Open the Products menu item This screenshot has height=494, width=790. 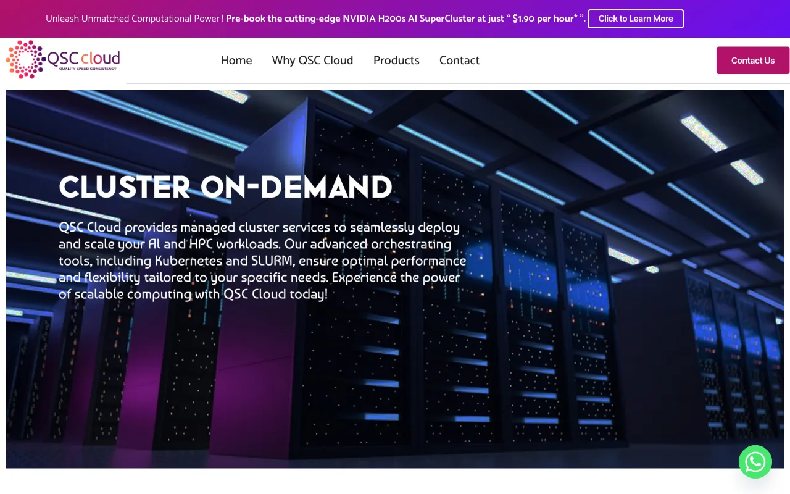pos(396,61)
